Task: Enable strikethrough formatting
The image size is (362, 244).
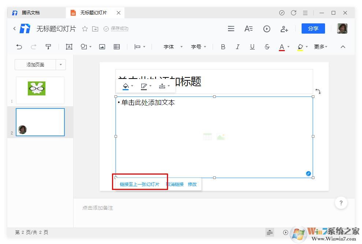Action: click(267, 47)
